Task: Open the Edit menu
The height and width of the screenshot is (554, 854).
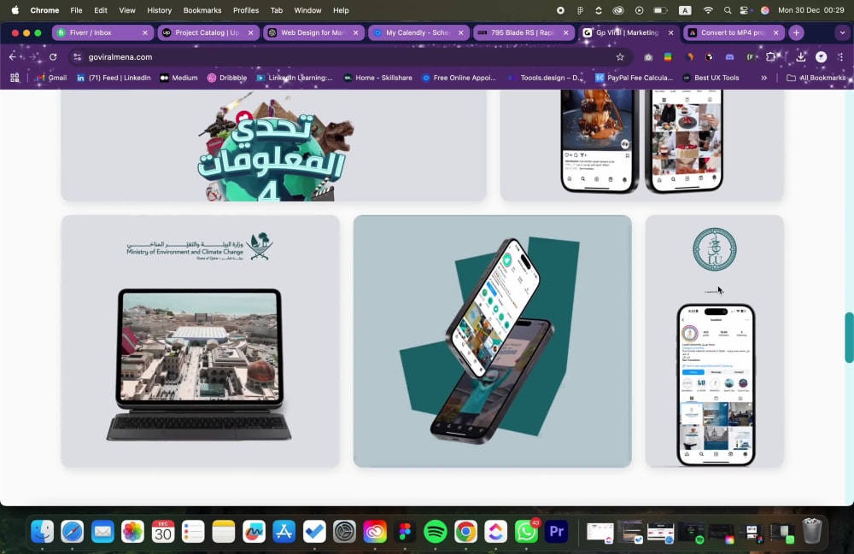Action: [x=101, y=9]
